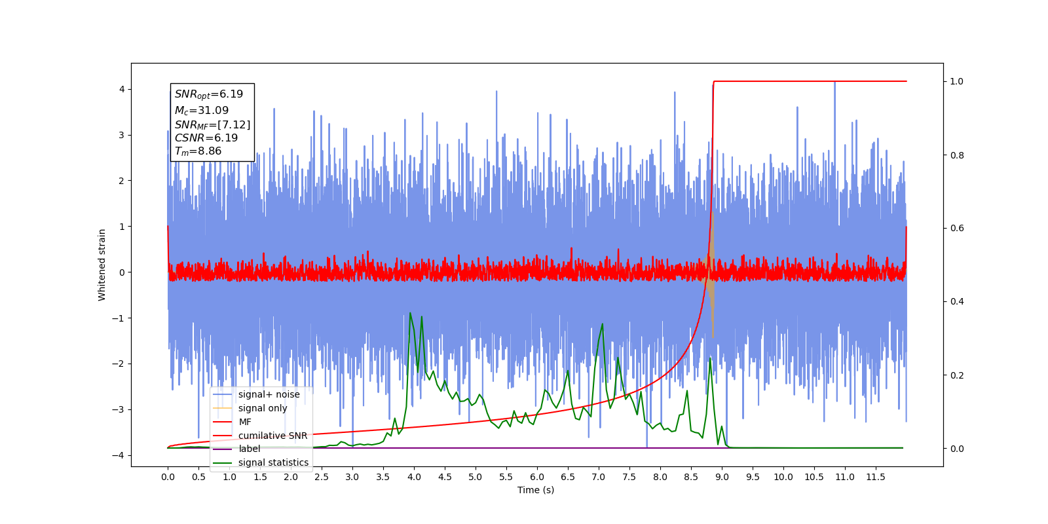Click the 4.0 tick on time axis
1048x524 pixels.
pyautogui.click(x=414, y=477)
